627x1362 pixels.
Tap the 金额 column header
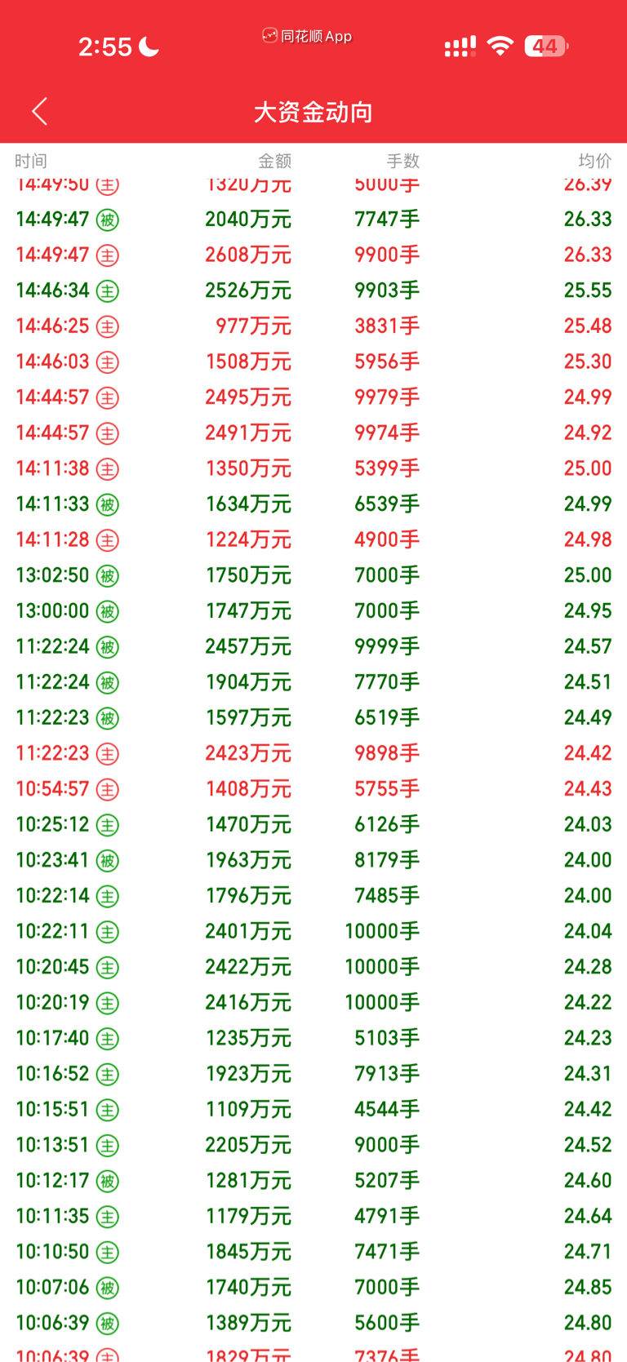(x=274, y=161)
